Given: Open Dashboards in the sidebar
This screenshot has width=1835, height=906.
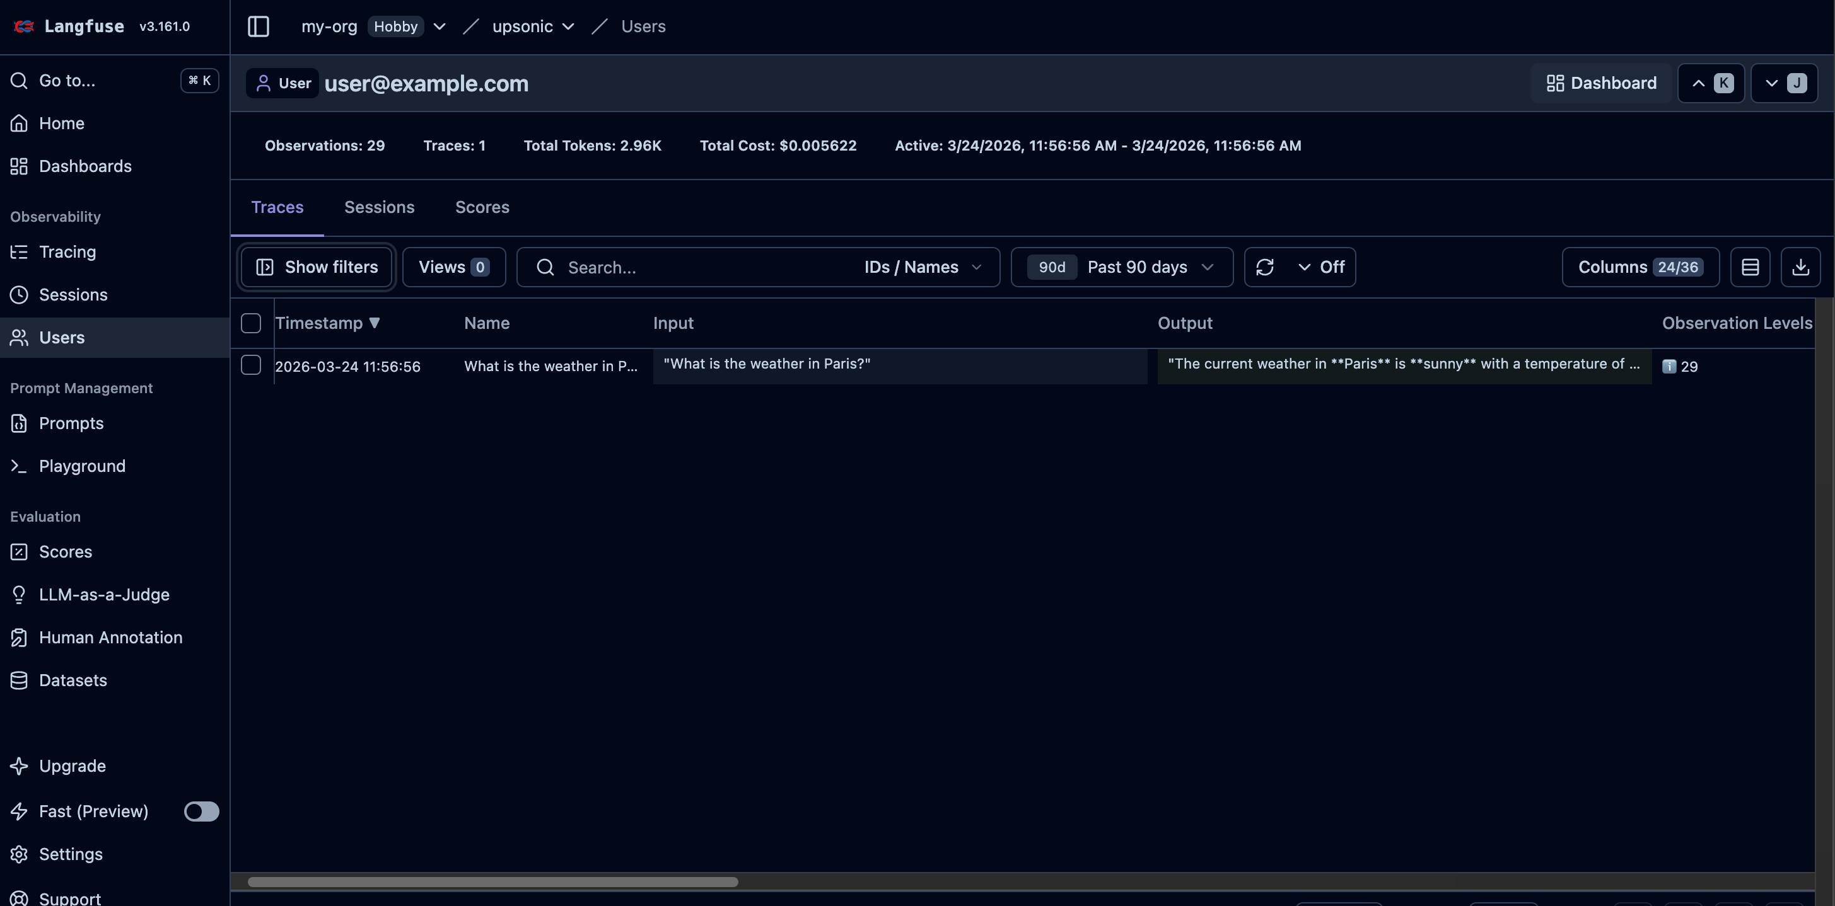Looking at the screenshot, I should coord(115,166).
